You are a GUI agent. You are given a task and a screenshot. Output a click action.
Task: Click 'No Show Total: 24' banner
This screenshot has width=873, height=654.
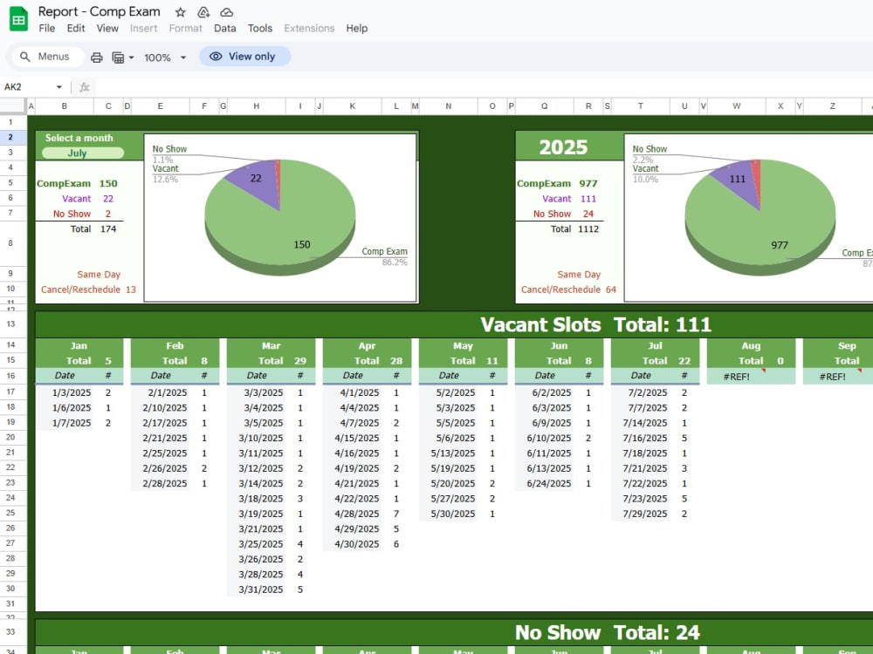pos(607,633)
